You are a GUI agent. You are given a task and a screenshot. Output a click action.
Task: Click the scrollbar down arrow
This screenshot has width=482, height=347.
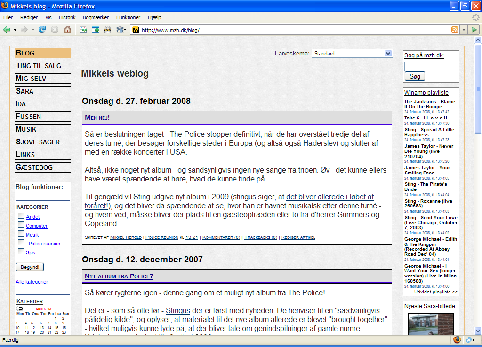(x=478, y=331)
